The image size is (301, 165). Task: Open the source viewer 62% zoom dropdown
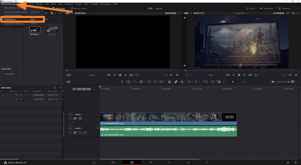point(69,13)
